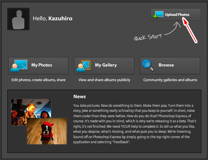Click the Community galleries and albums caption
This screenshot has height=160, width=208.
pyautogui.click(x=170, y=80)
